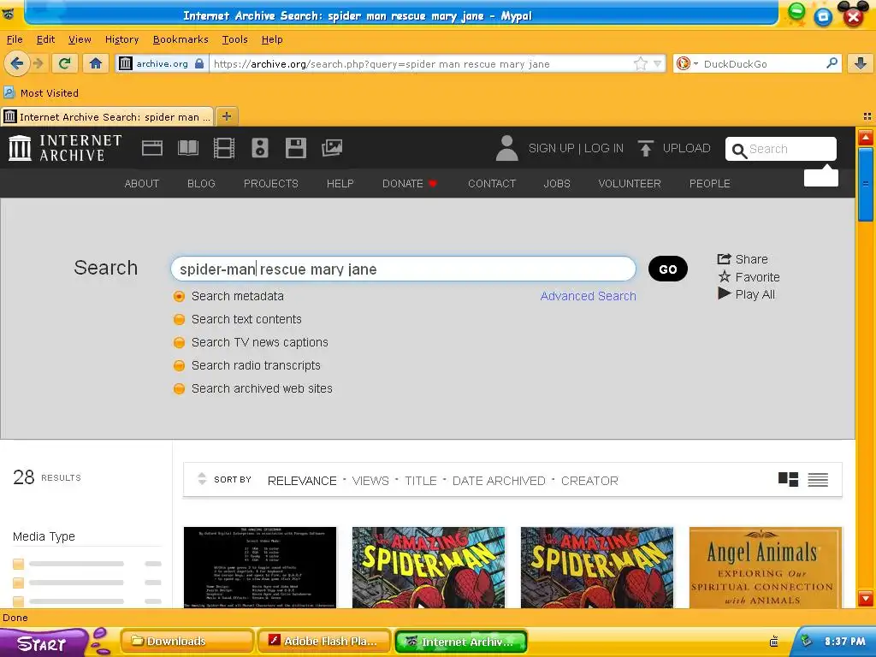
Task: Open the Downloads arrow toolbar button
Action: pos(861,63)
